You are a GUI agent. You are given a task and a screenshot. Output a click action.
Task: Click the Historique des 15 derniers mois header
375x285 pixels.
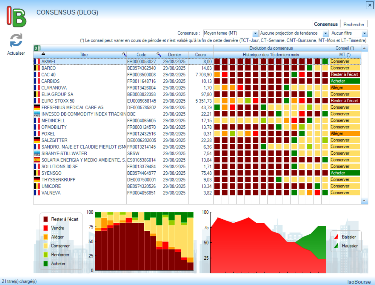coord(271,55)
